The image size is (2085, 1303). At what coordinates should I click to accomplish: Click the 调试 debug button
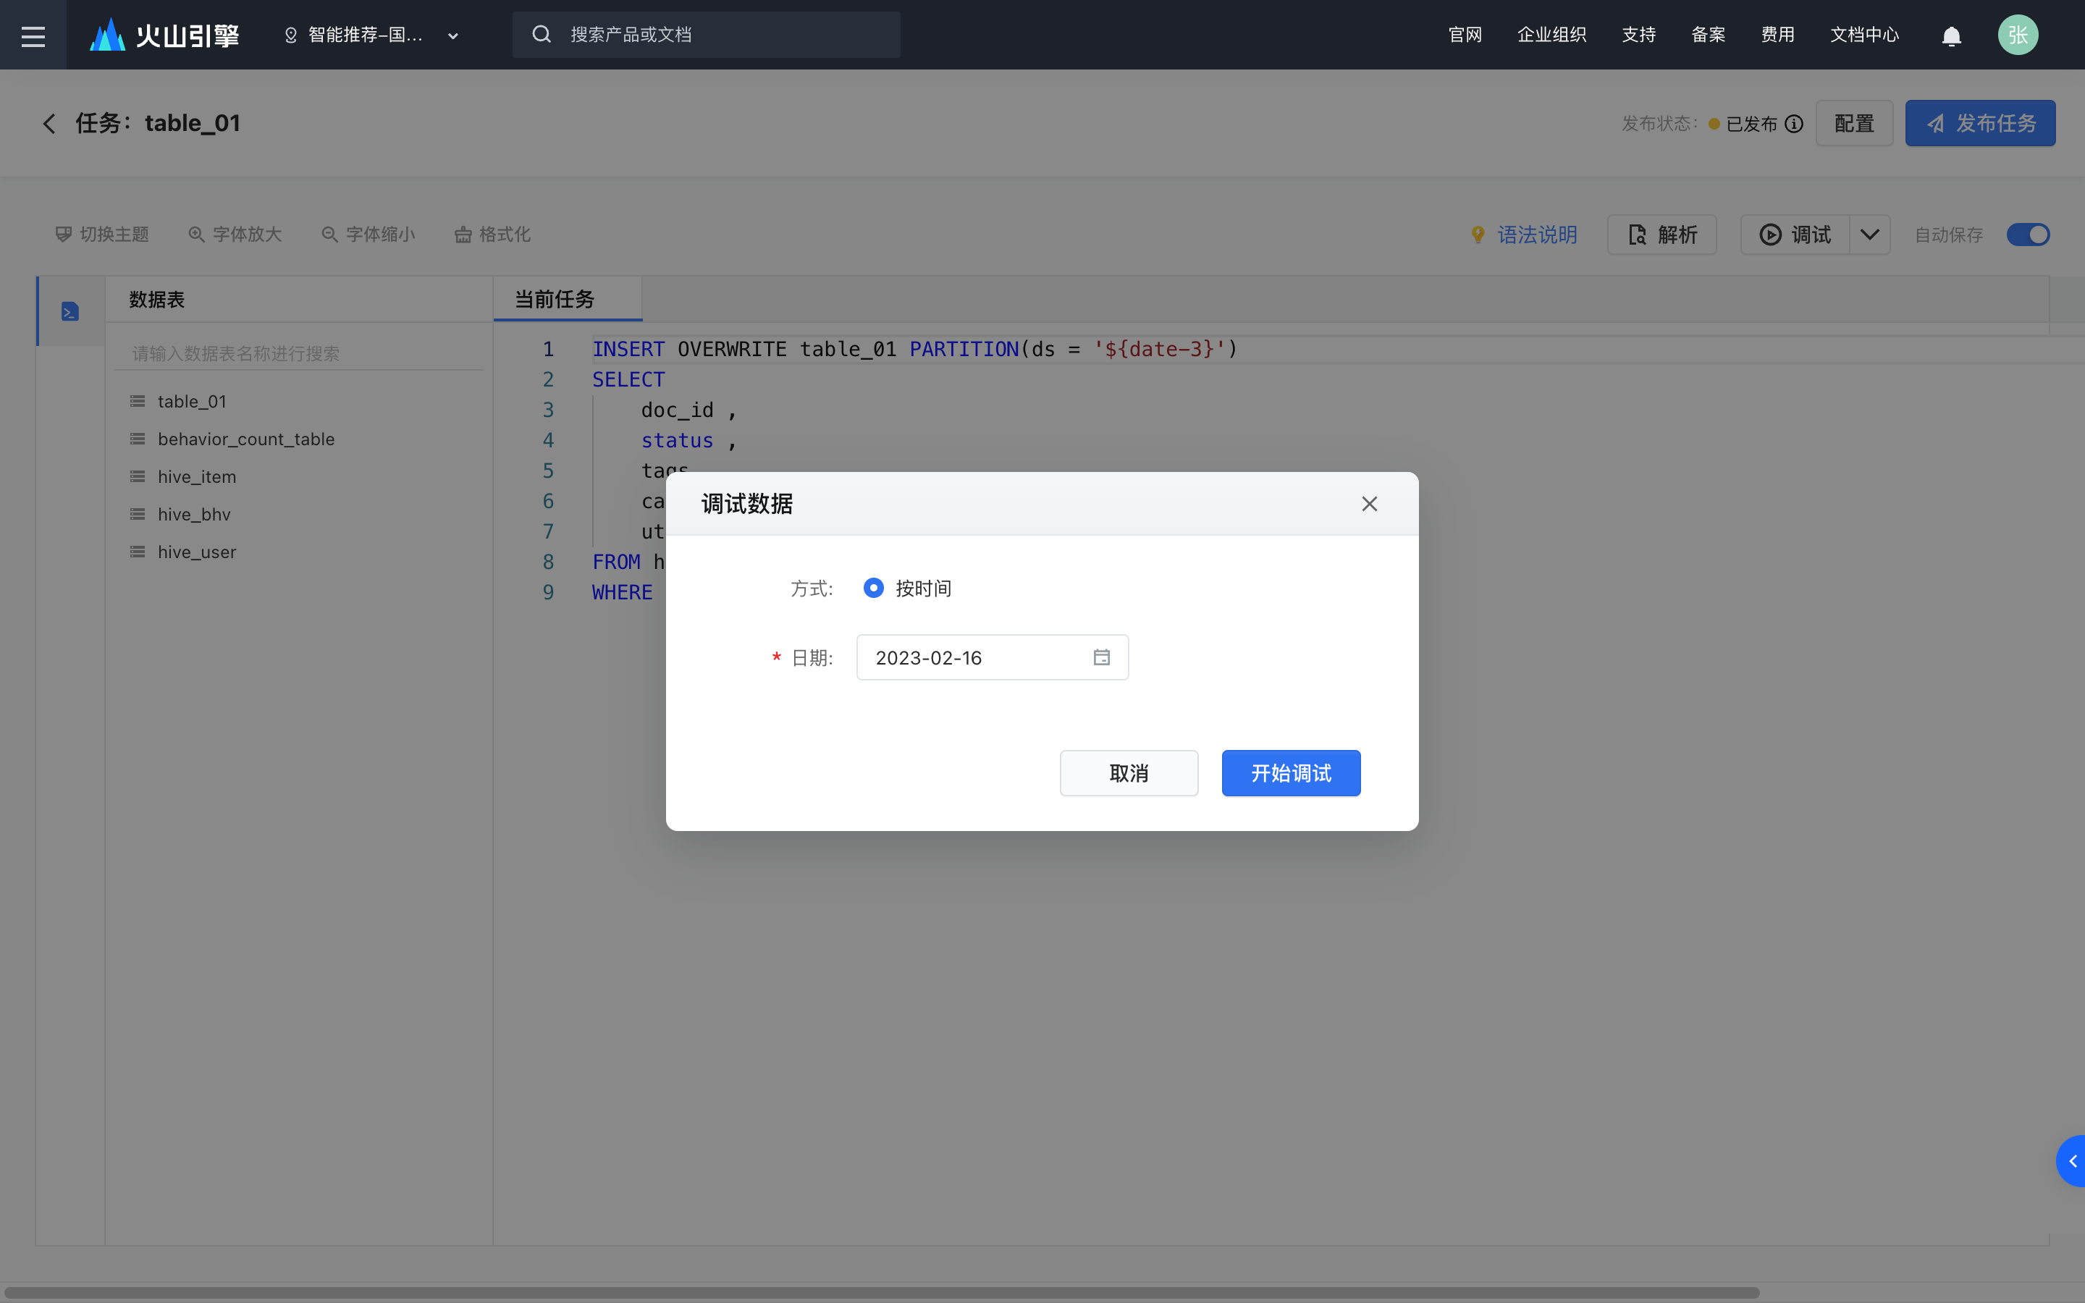point(1795,235)
